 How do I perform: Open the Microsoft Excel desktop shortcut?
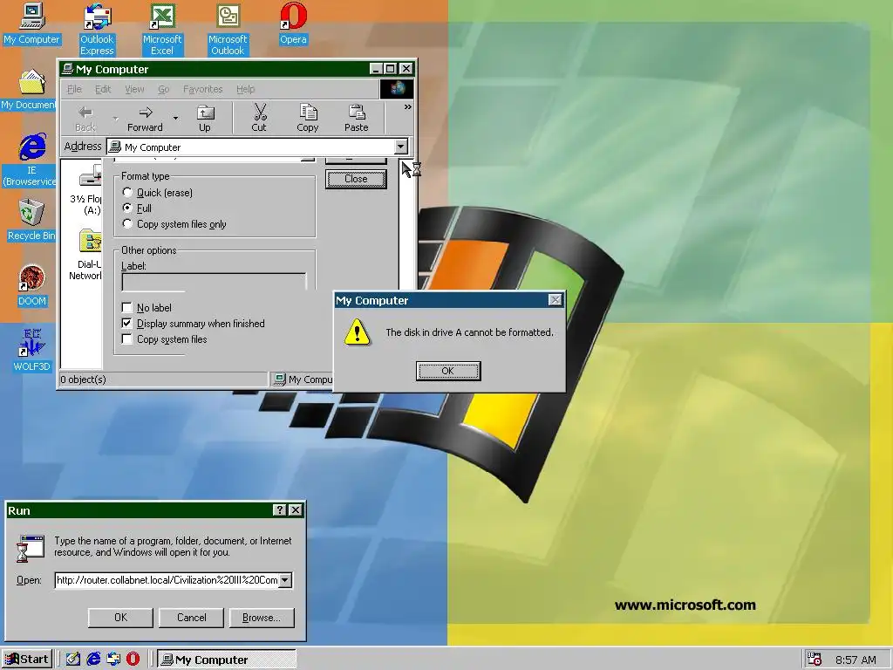[162, 30]
